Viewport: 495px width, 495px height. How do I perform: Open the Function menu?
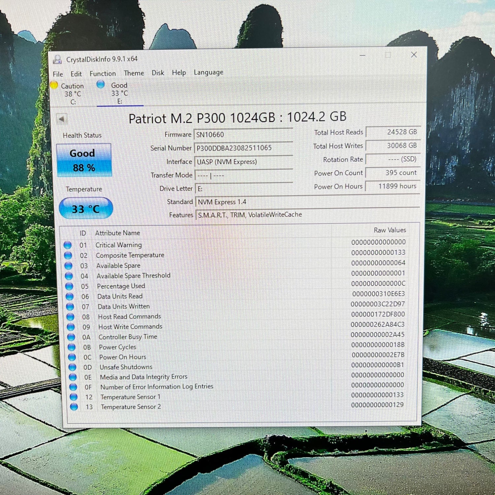(103, 74)
